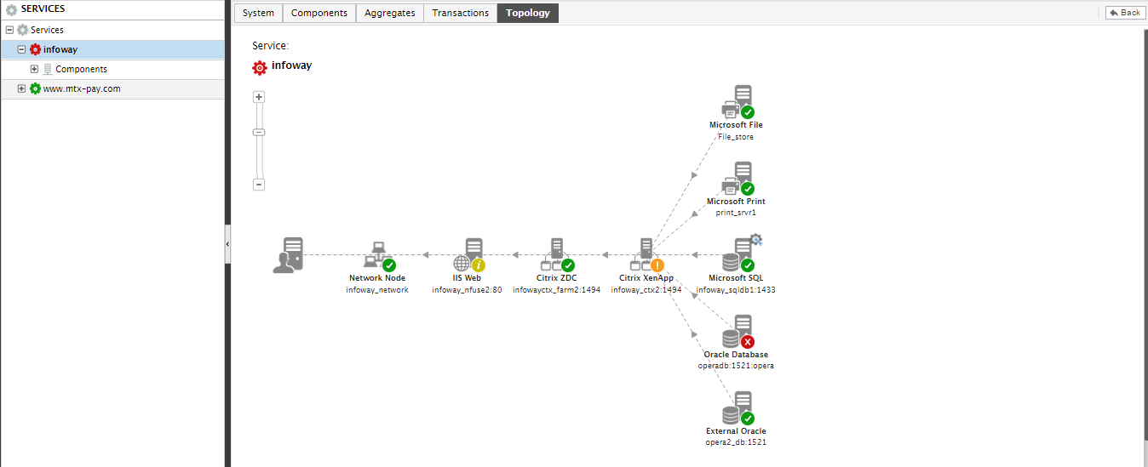Screen dimensions: 1148x467
Task: Select the Services root label
Action: (47, 30)
